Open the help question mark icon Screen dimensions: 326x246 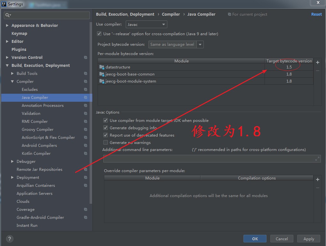(x=9, y=239)
